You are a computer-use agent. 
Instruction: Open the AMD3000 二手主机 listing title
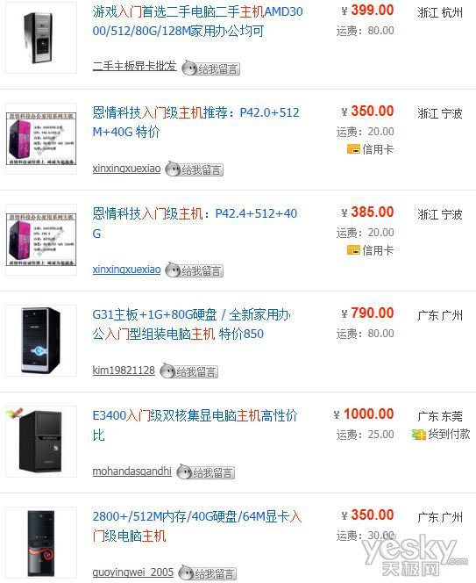[x=197, y=21]
